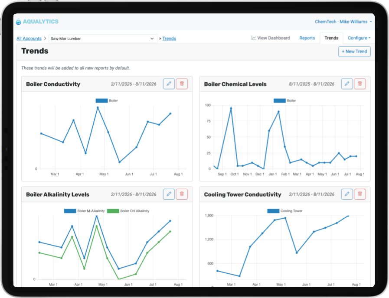Toggle Cooling Tower legend series visibility

(285, 211)
